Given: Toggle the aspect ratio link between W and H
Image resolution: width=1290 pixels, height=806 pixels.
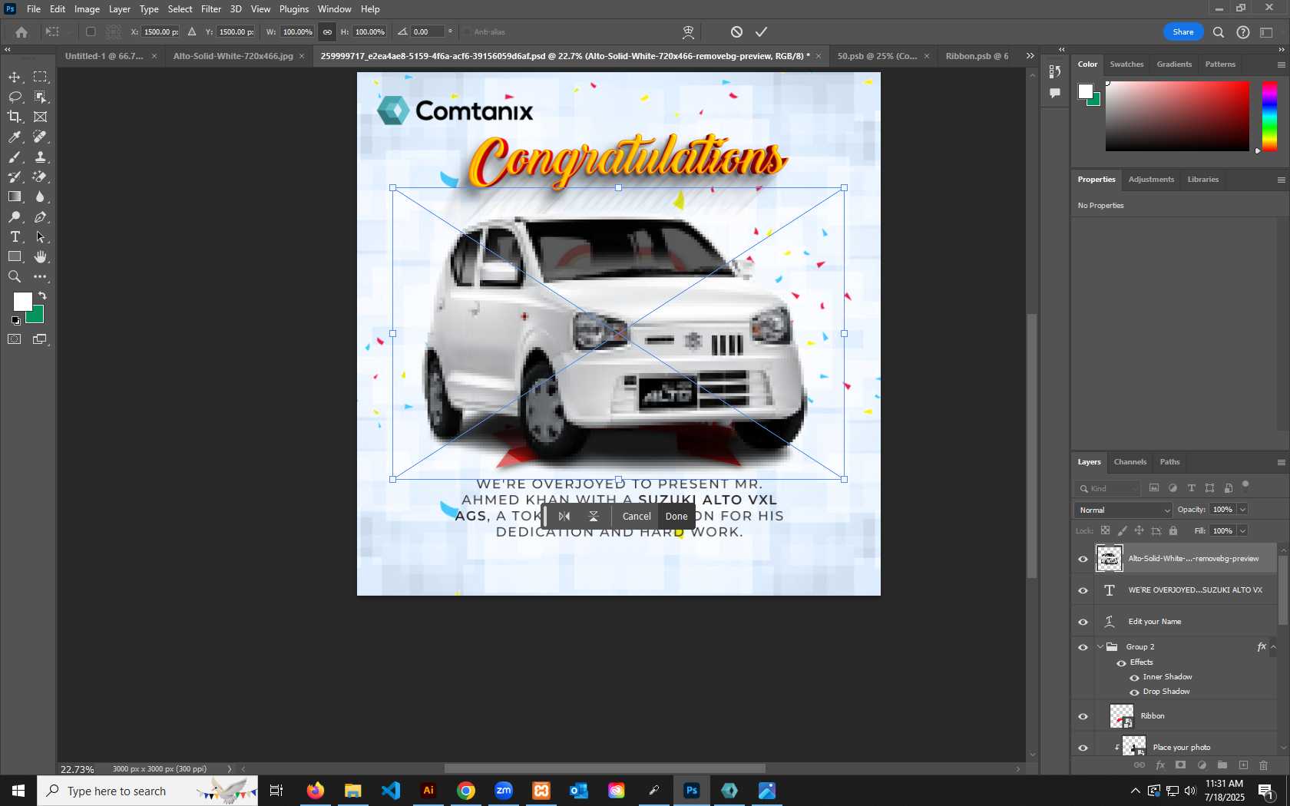Looking at the screenshot, I should (327, 32).
